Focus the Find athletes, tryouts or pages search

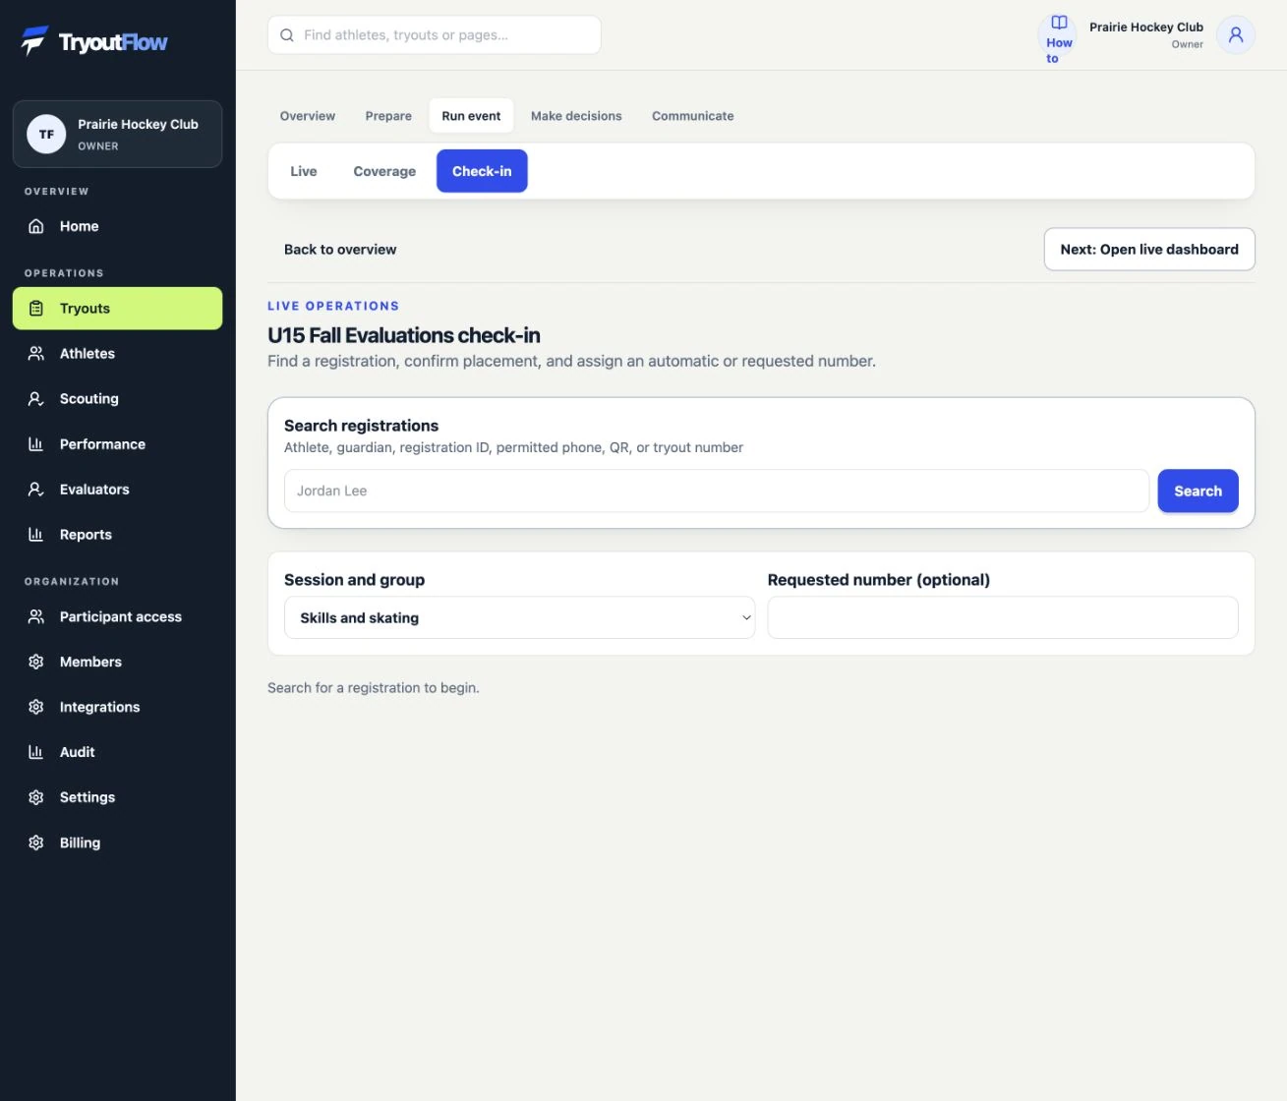(435, 35)
